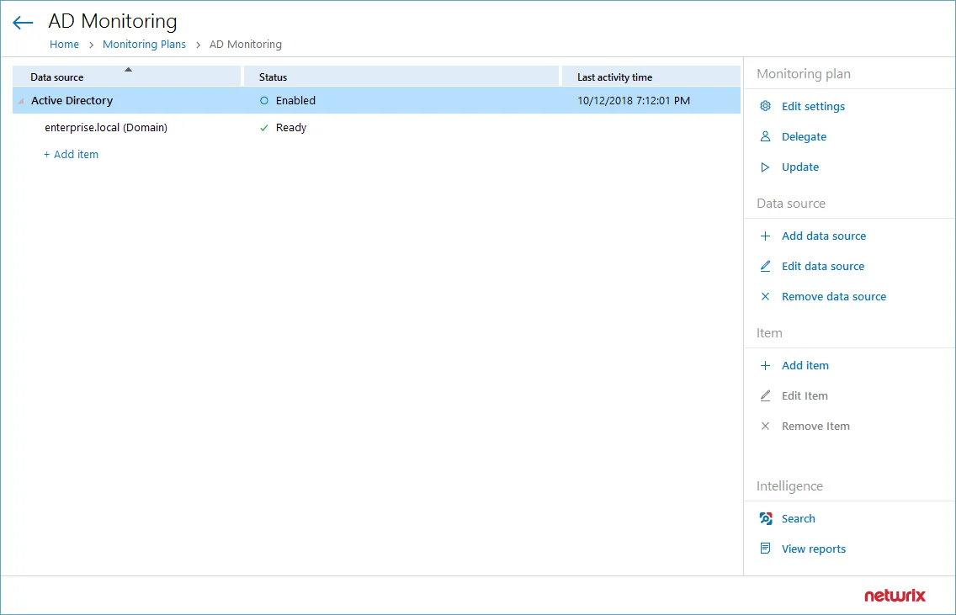
Task: Click the X icon beside Remove Item
Action: [765, 427]
